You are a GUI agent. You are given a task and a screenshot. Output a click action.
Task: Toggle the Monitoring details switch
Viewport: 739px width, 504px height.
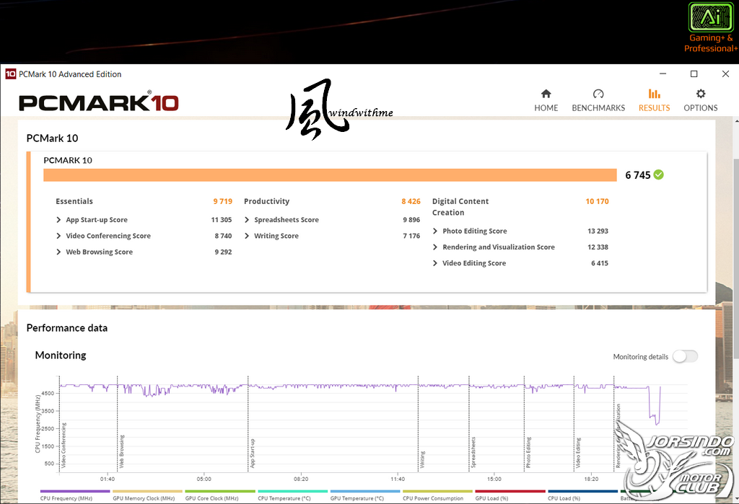tap(685, 357)
